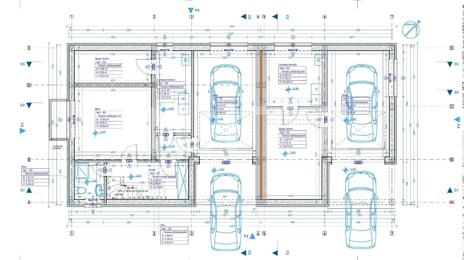Click the left S1 section marker arrow
464x260 pixels.
pos(29,190)
